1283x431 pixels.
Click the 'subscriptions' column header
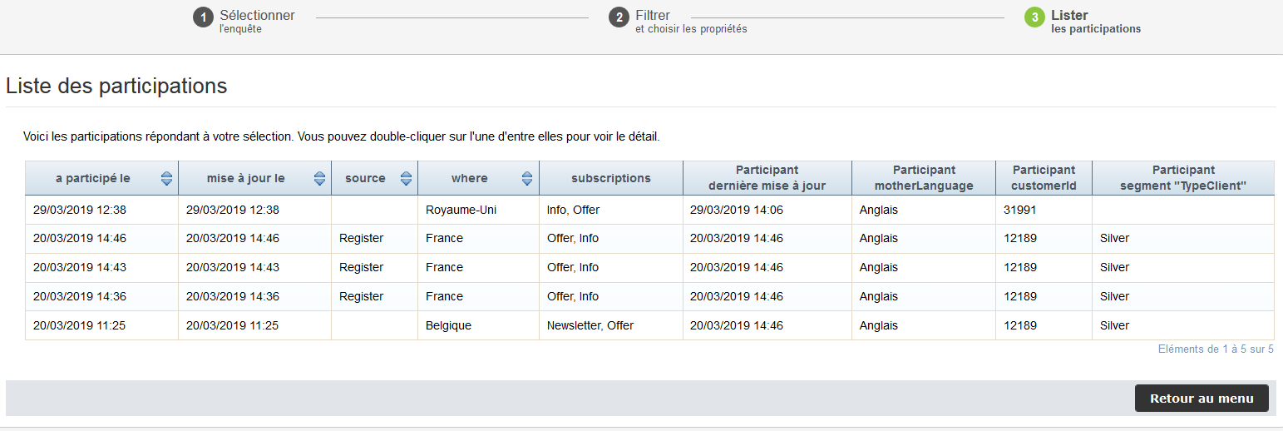point(610,178)
